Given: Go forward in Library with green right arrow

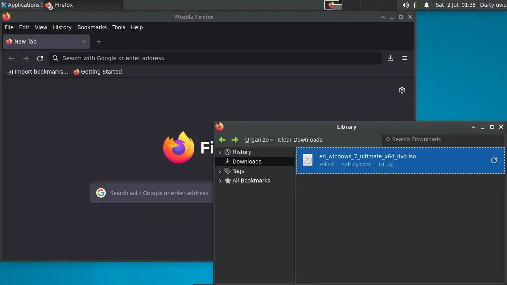Looking at the screenshot, I should [235, 140].
